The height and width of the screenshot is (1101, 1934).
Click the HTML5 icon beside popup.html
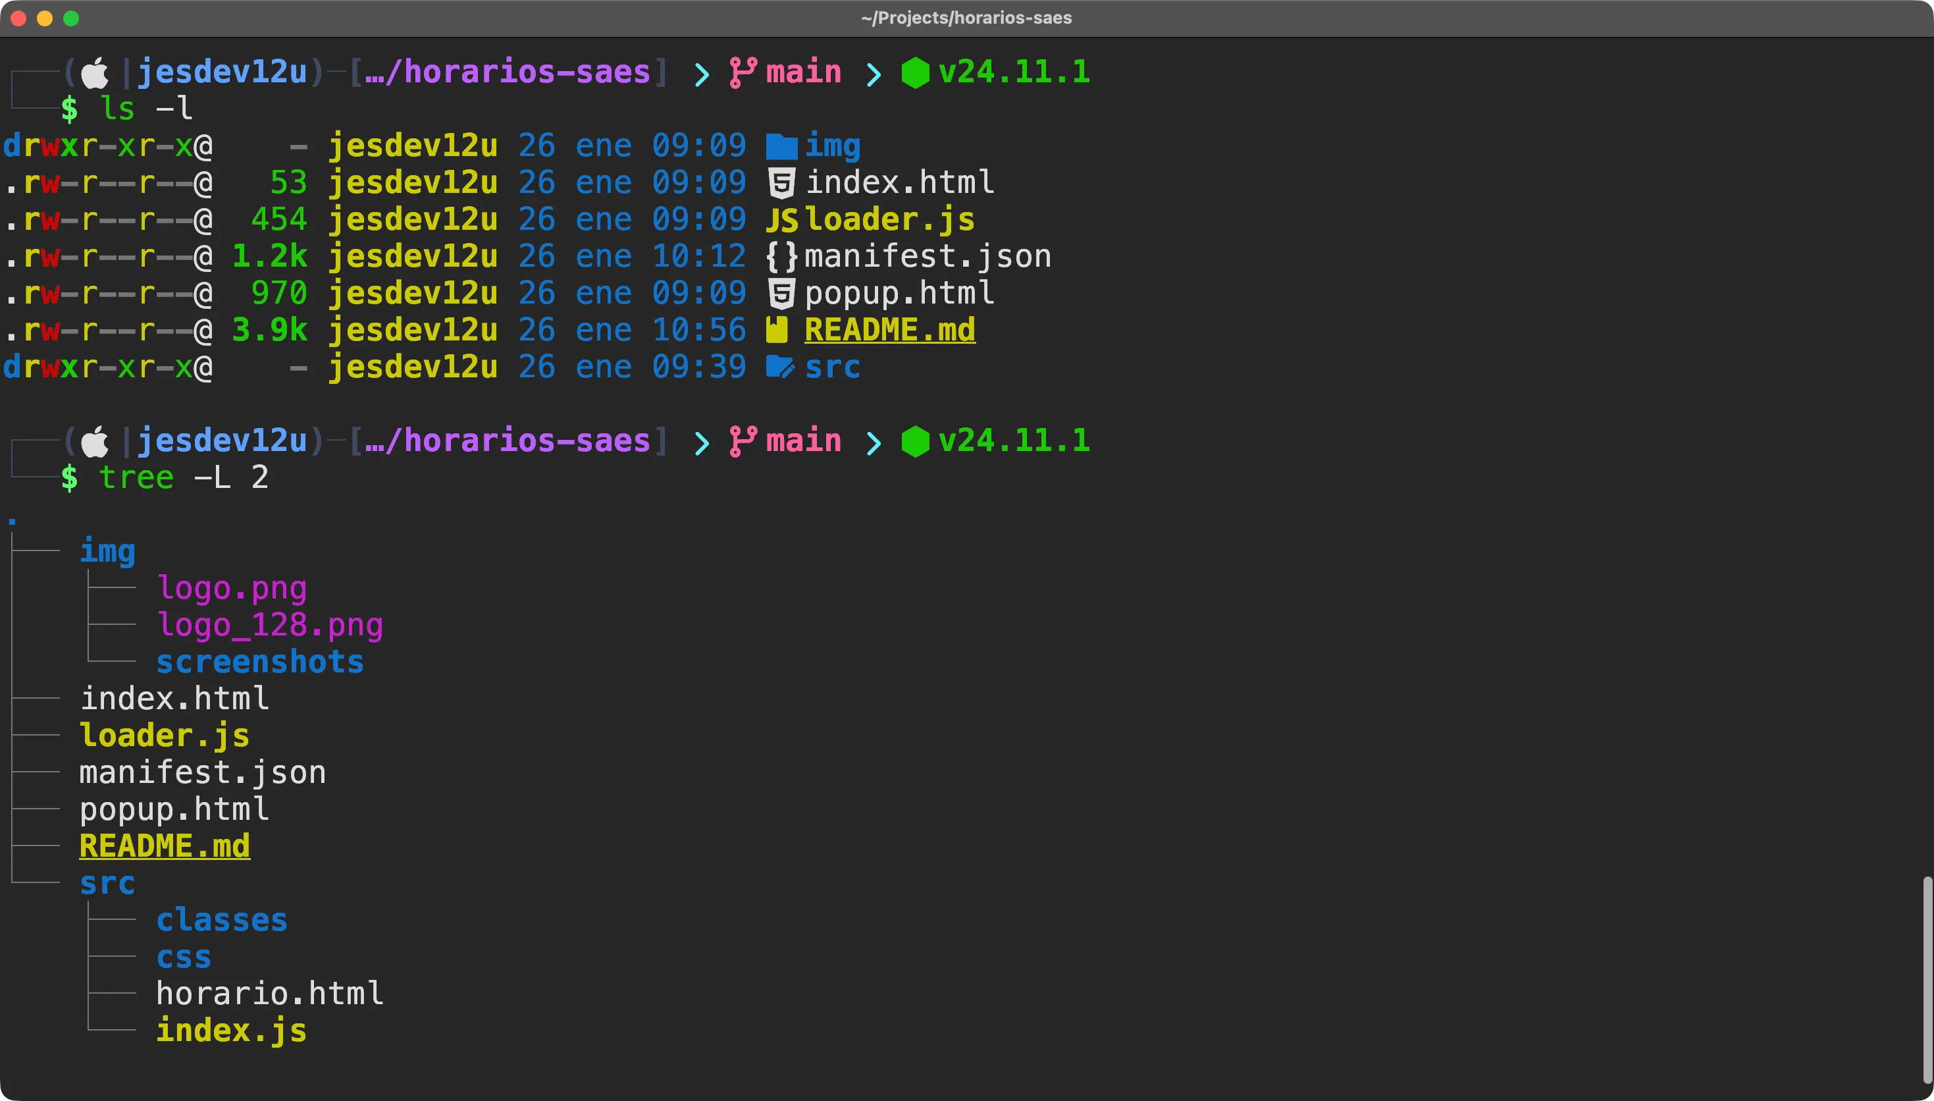click(x=781, y=294)
